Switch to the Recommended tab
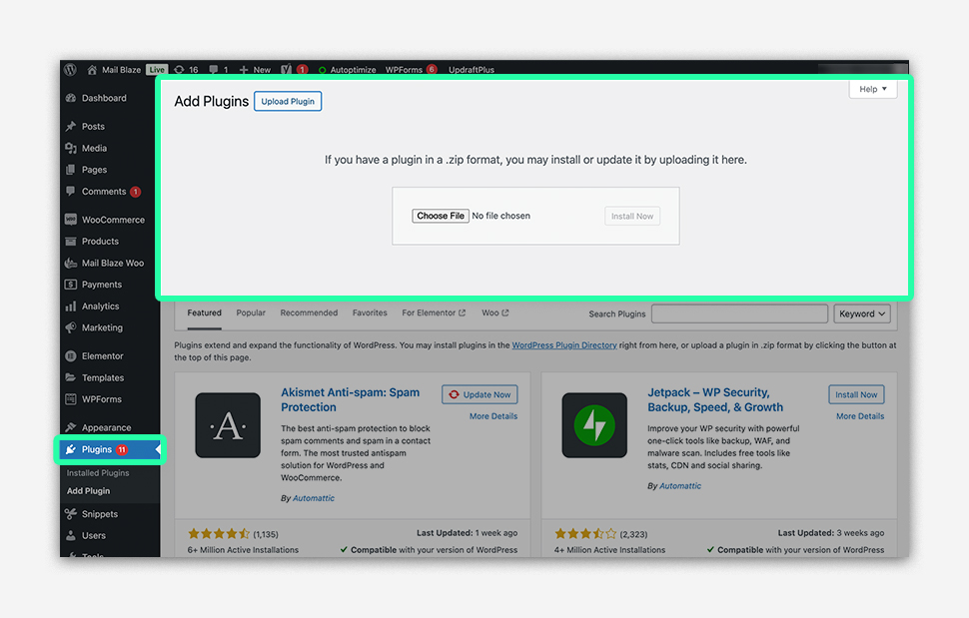The width and height of the screenshot is (969, 618). pyautogui.click(x=309, y=313)
